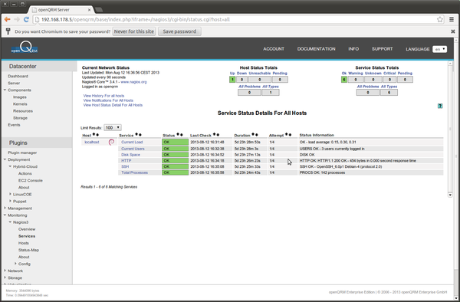Click iframe scrollbar up arrow
Screen dimensions: 460x302
pos(450,63)
